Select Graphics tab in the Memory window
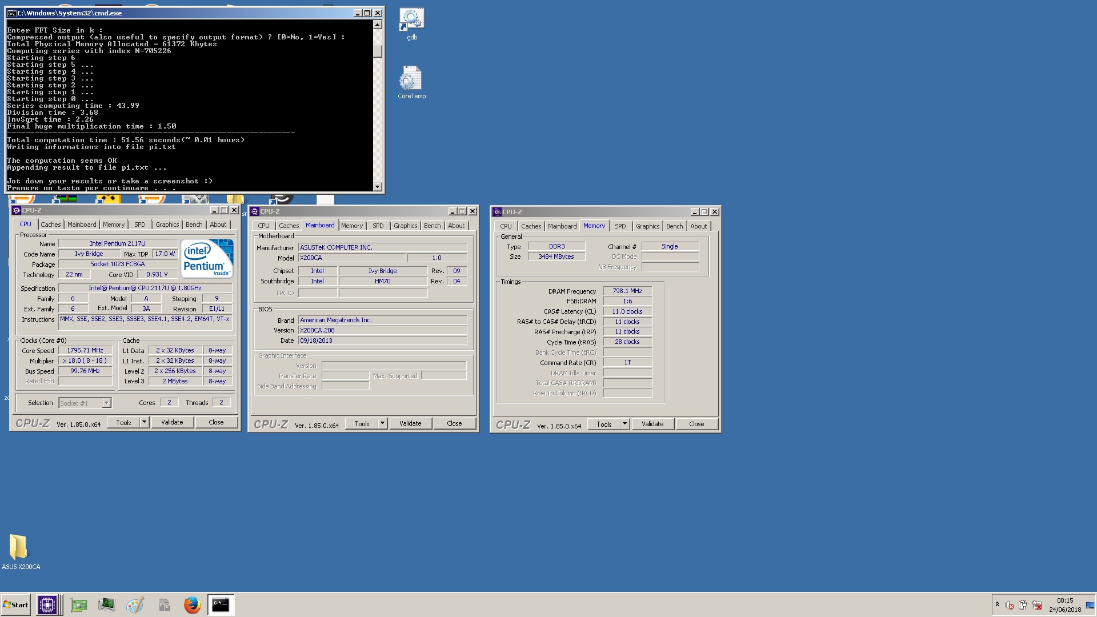This screenshot has width=1097, height=617. pos(648,226)
